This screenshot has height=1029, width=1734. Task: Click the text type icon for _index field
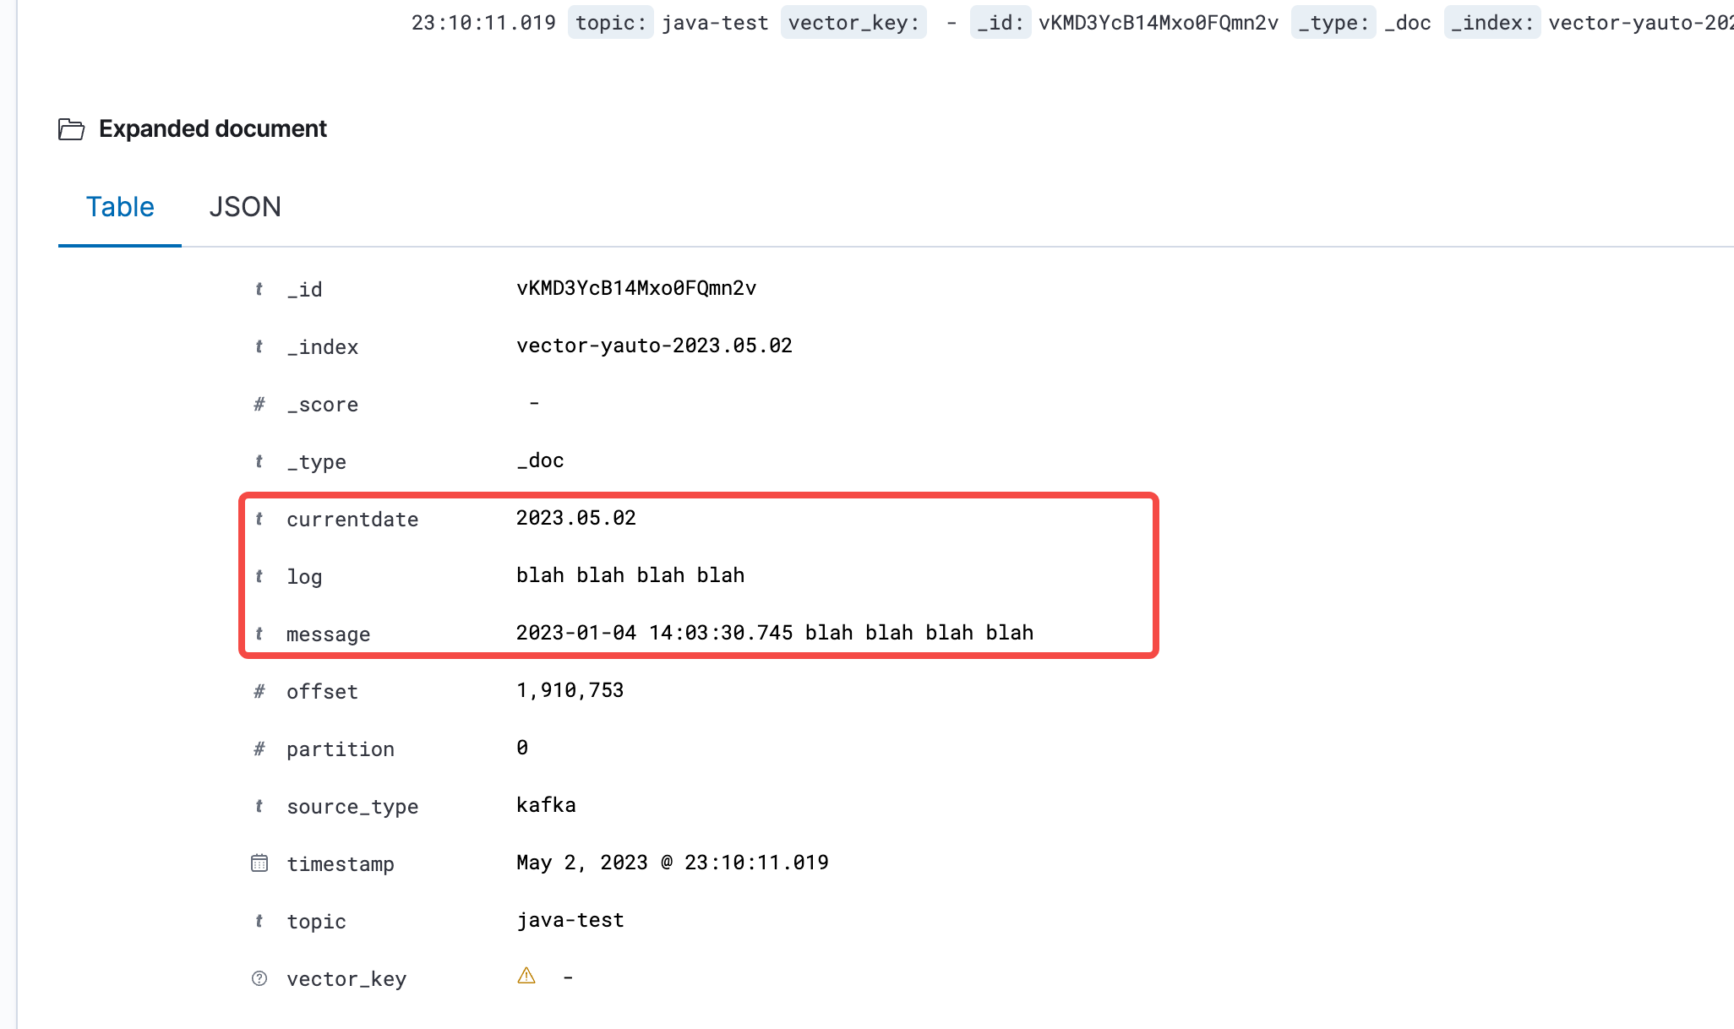(x=259, y=346)
